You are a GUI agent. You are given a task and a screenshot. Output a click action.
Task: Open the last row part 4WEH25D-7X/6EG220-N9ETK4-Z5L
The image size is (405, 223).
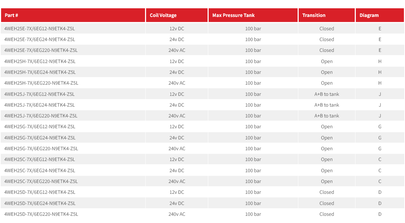[41, 214]
